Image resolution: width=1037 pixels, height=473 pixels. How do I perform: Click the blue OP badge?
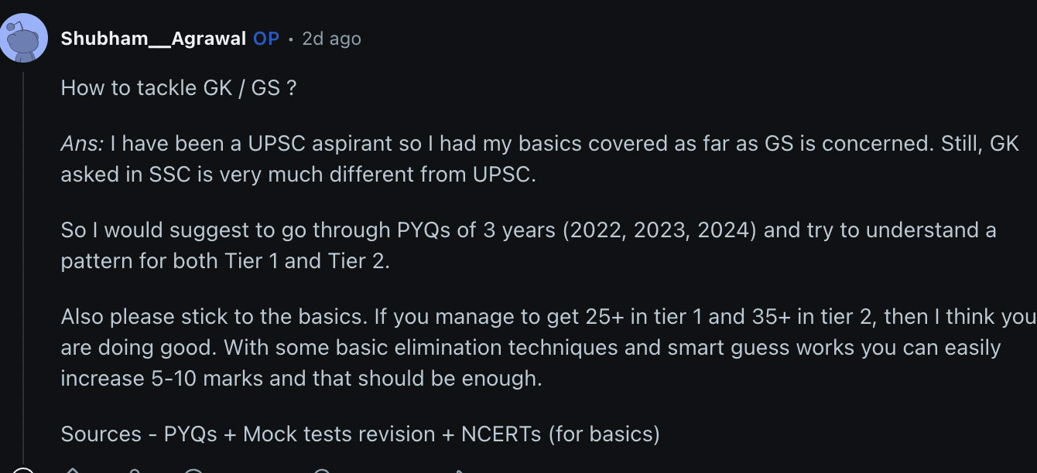266,38
